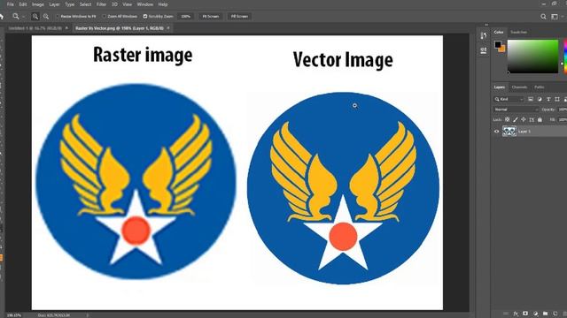Open the Select menu
This screenshot has width=567, height=318.
point(85,4)
